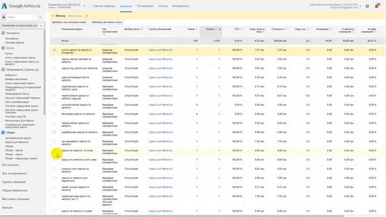Open 'Группы кампаний' in the sidebar

tap(14, 182)
